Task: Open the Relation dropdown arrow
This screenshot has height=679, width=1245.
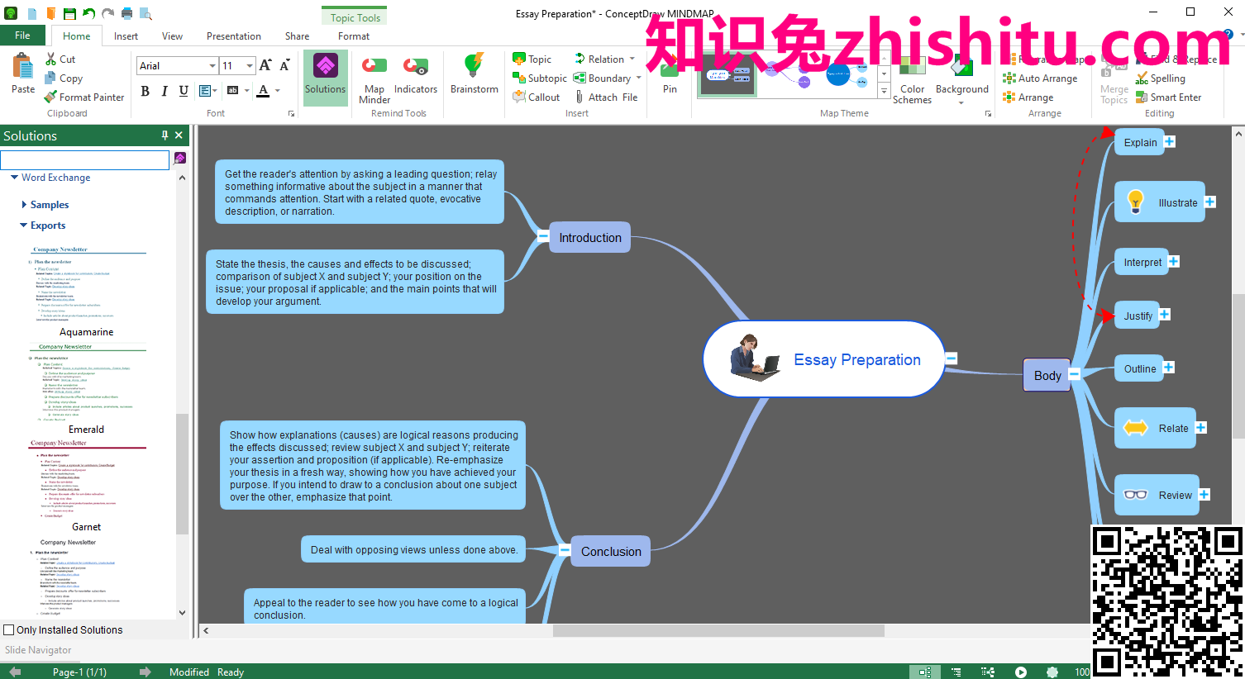Action: pyautogui.click(x=632, y=59)
